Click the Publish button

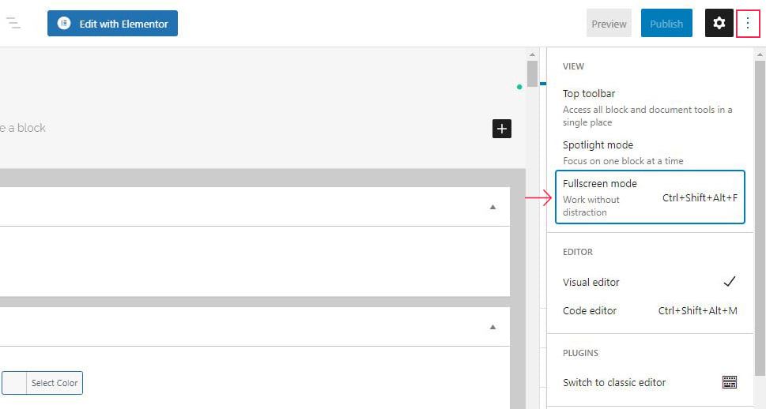(666, 23)
